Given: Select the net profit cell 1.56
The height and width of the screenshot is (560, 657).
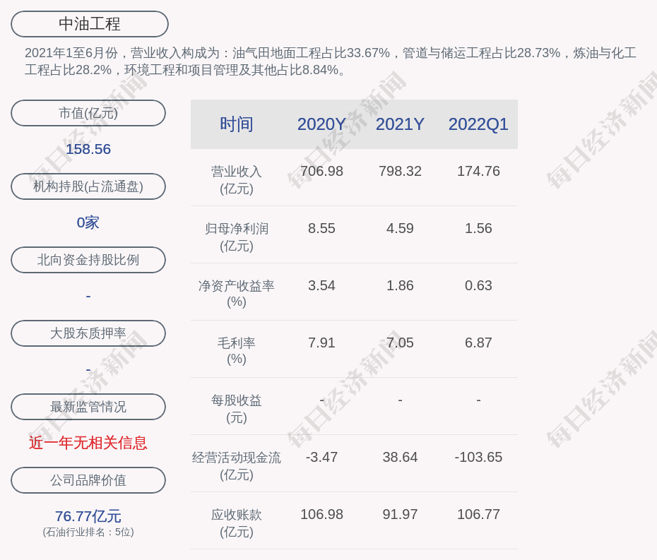Looking at the screenshot, I should pyautogui.click(x=478, y=228).
